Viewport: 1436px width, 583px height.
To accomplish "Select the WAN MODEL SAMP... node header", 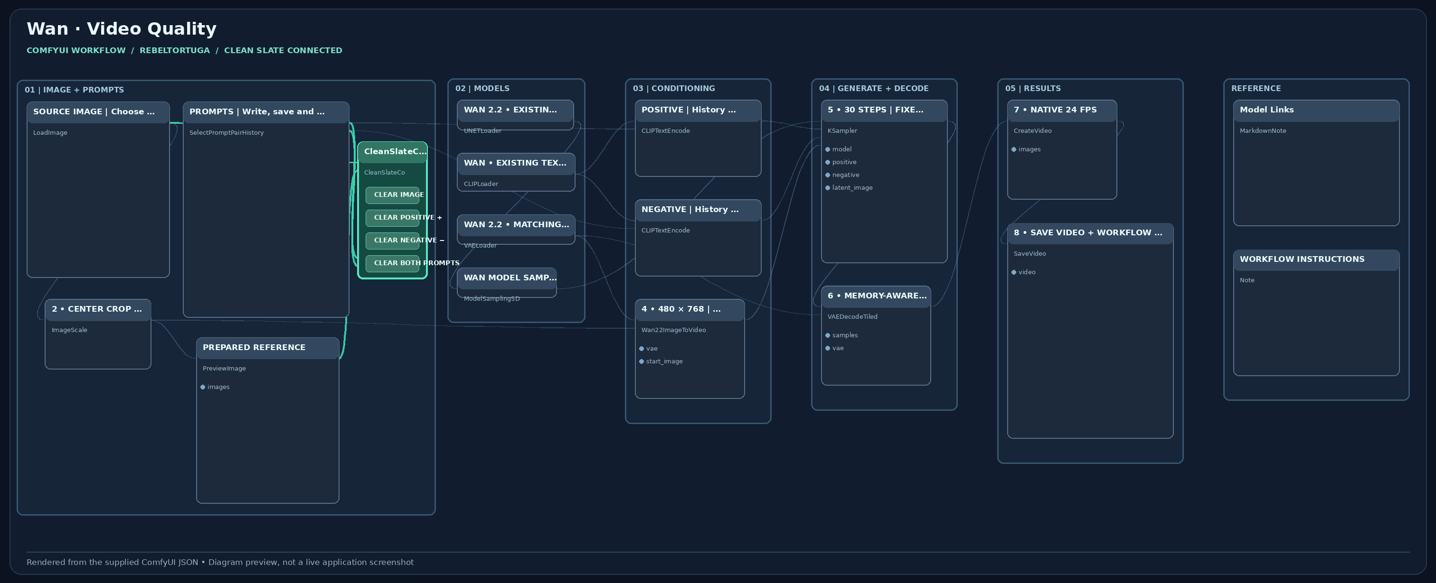I will [x=507, y=278].
